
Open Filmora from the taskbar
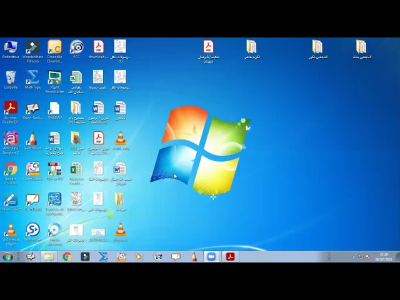[x=85, y=257]
